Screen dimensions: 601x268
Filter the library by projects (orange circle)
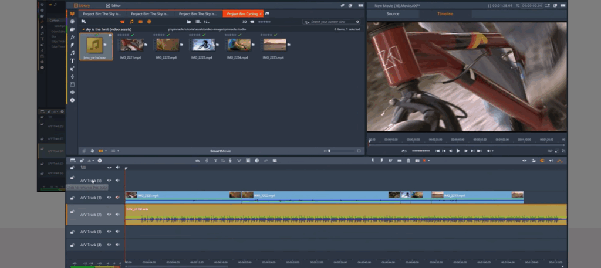point(149,22)
